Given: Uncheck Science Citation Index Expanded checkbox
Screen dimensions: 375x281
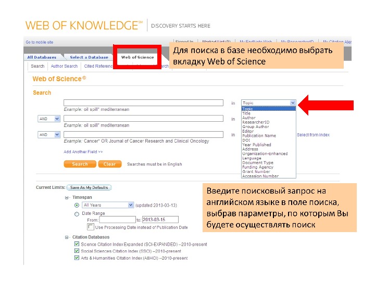Looking at the screenshot, I should 77,244.
